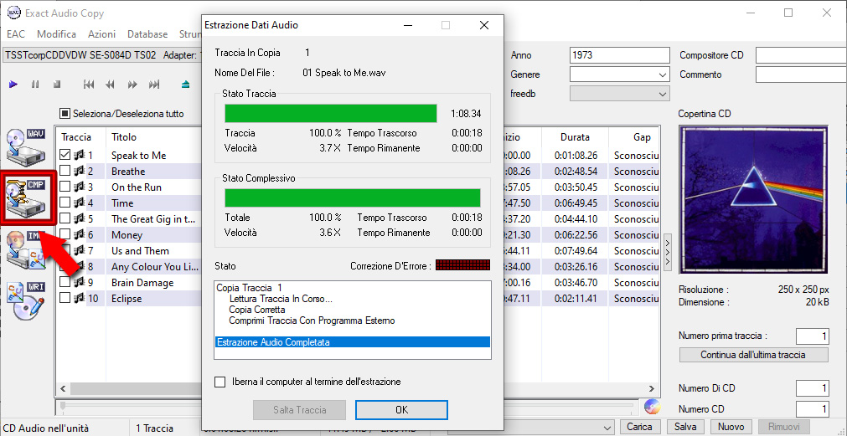Click the Eject CD icon
Image resolution: width=847 pixels, height=436 pixels.
click(x=186, y=85)
